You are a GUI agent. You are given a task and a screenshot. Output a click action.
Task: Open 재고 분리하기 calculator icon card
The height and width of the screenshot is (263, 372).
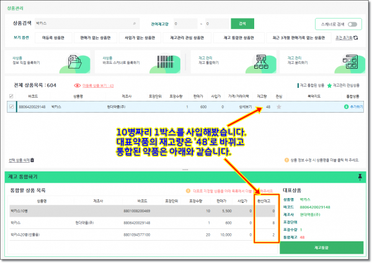350,63
